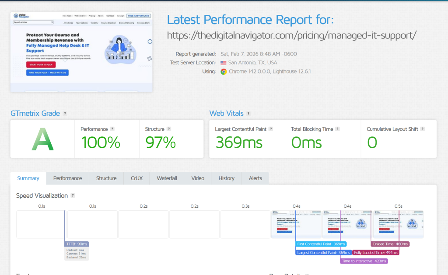Select the Structure tab
This screenshot has width=448, height=275.
pyautogui.click(x=106, y=178)
